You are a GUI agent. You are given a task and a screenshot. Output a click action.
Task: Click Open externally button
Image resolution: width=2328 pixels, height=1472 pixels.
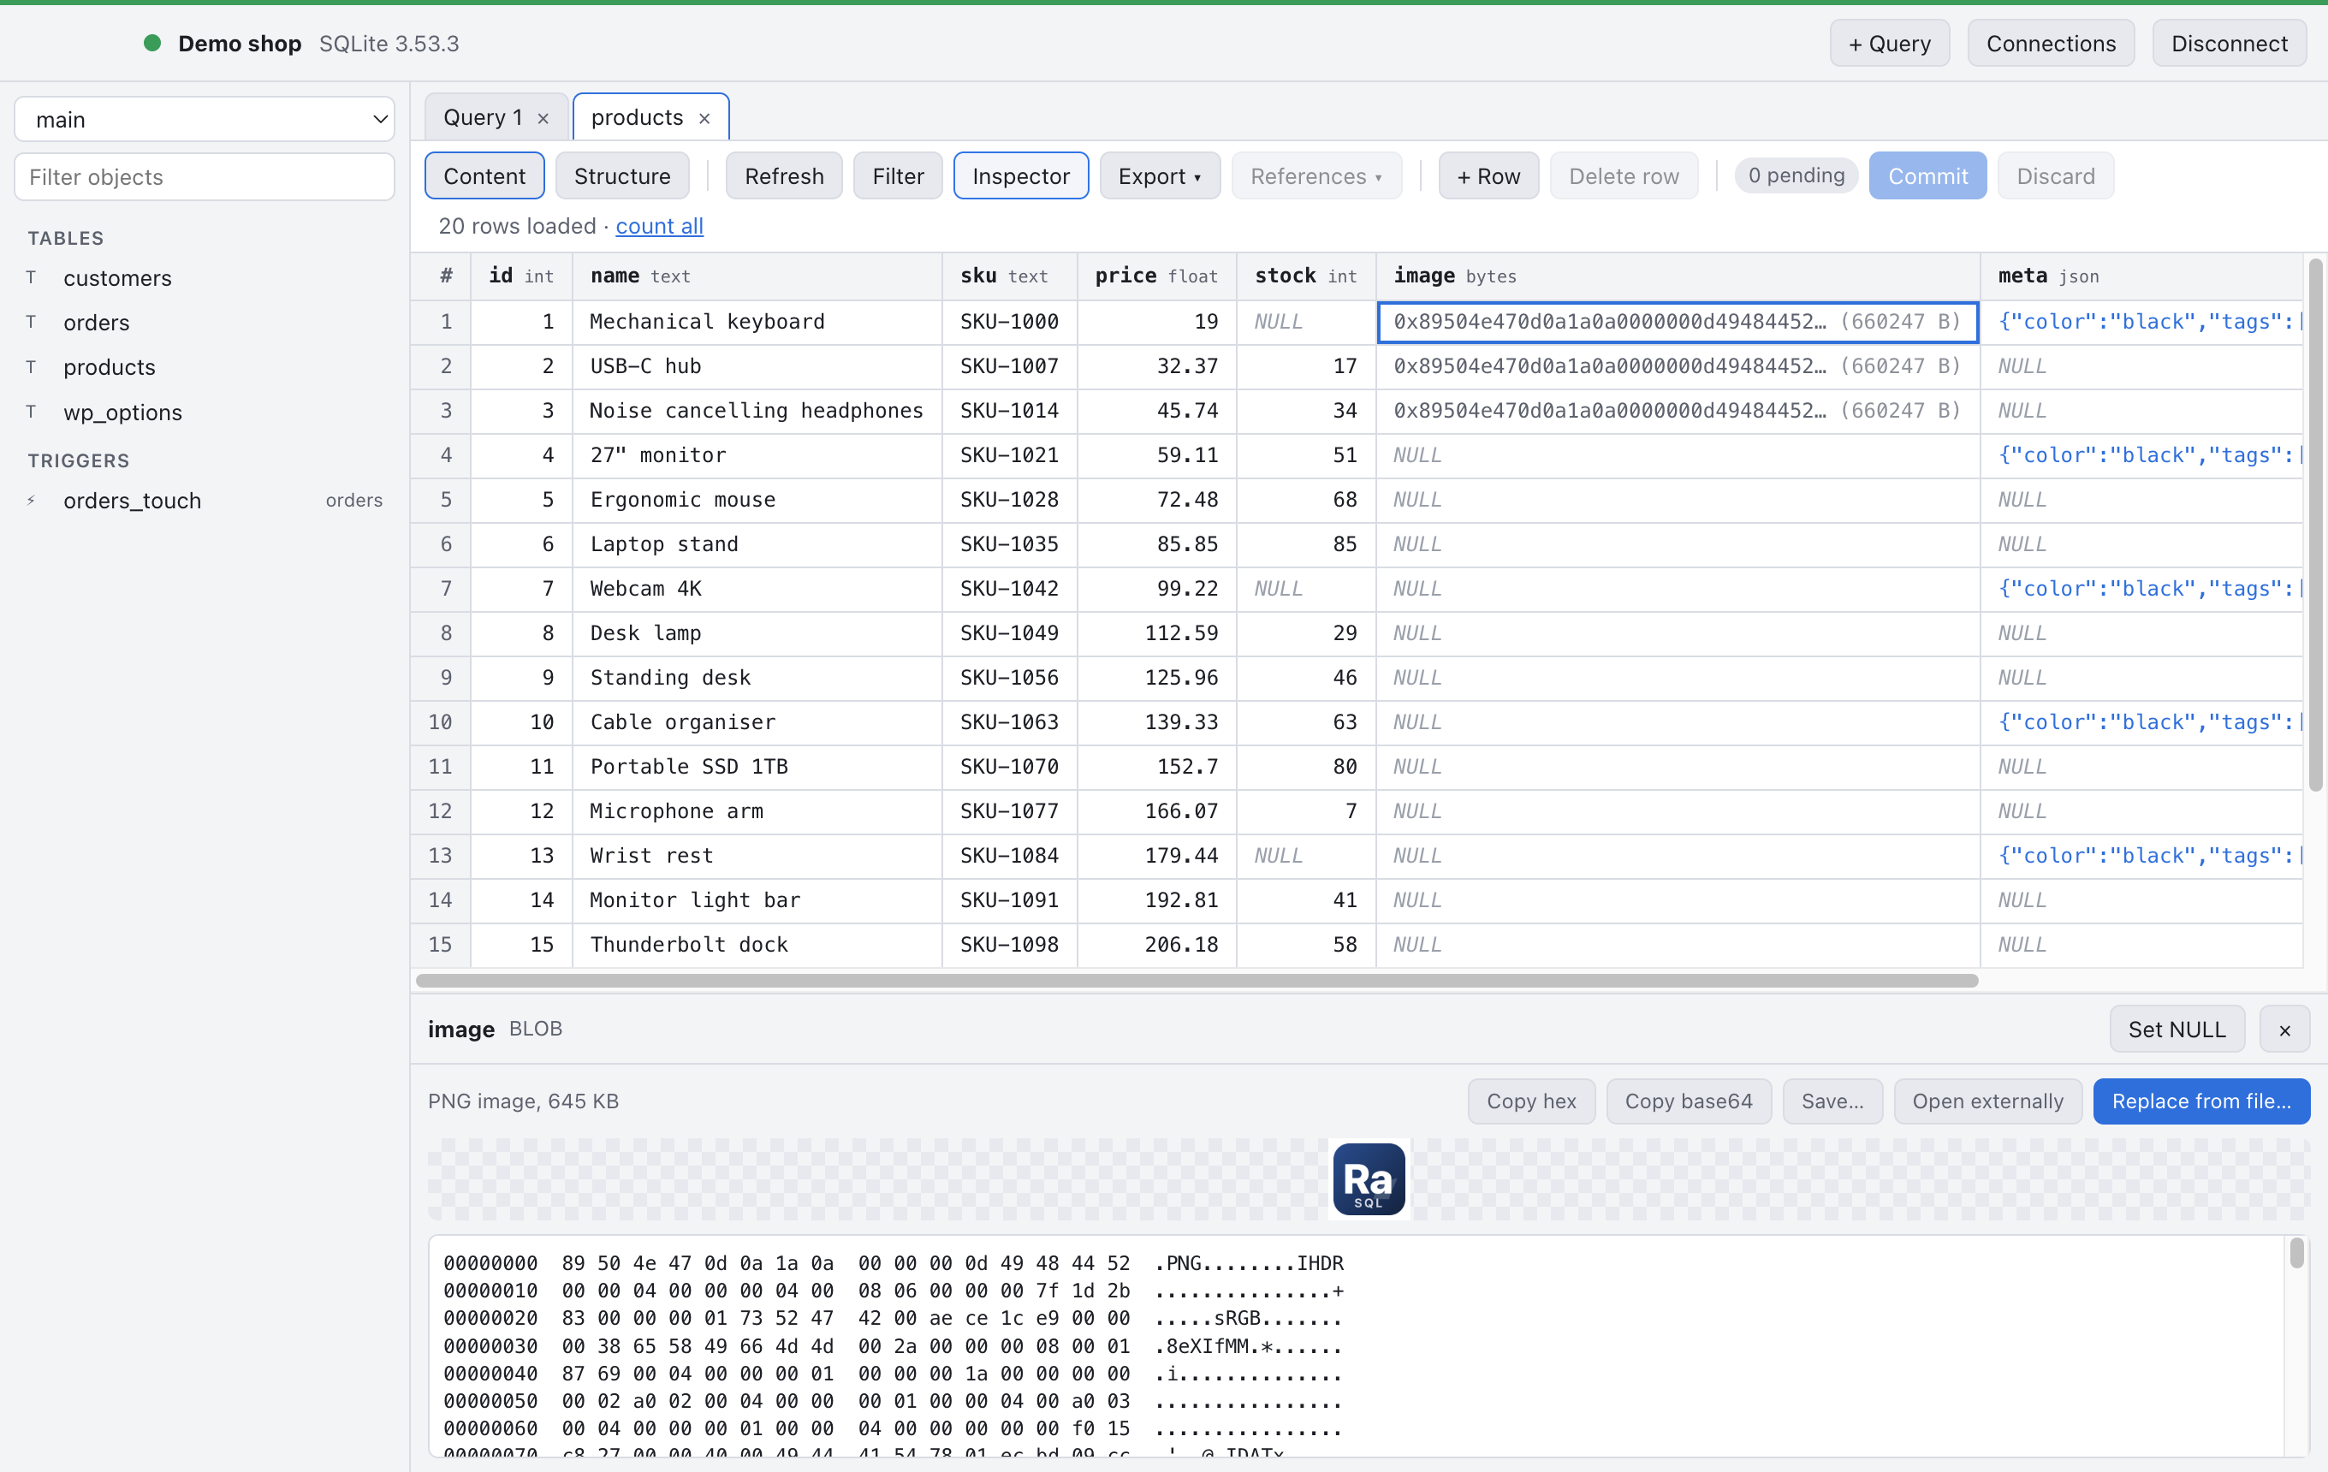(x=1987, y=1101)
